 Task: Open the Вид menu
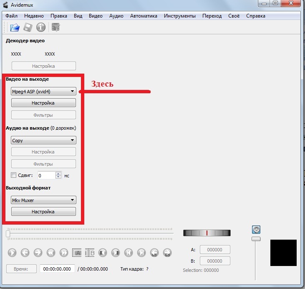tap(78, 16)
